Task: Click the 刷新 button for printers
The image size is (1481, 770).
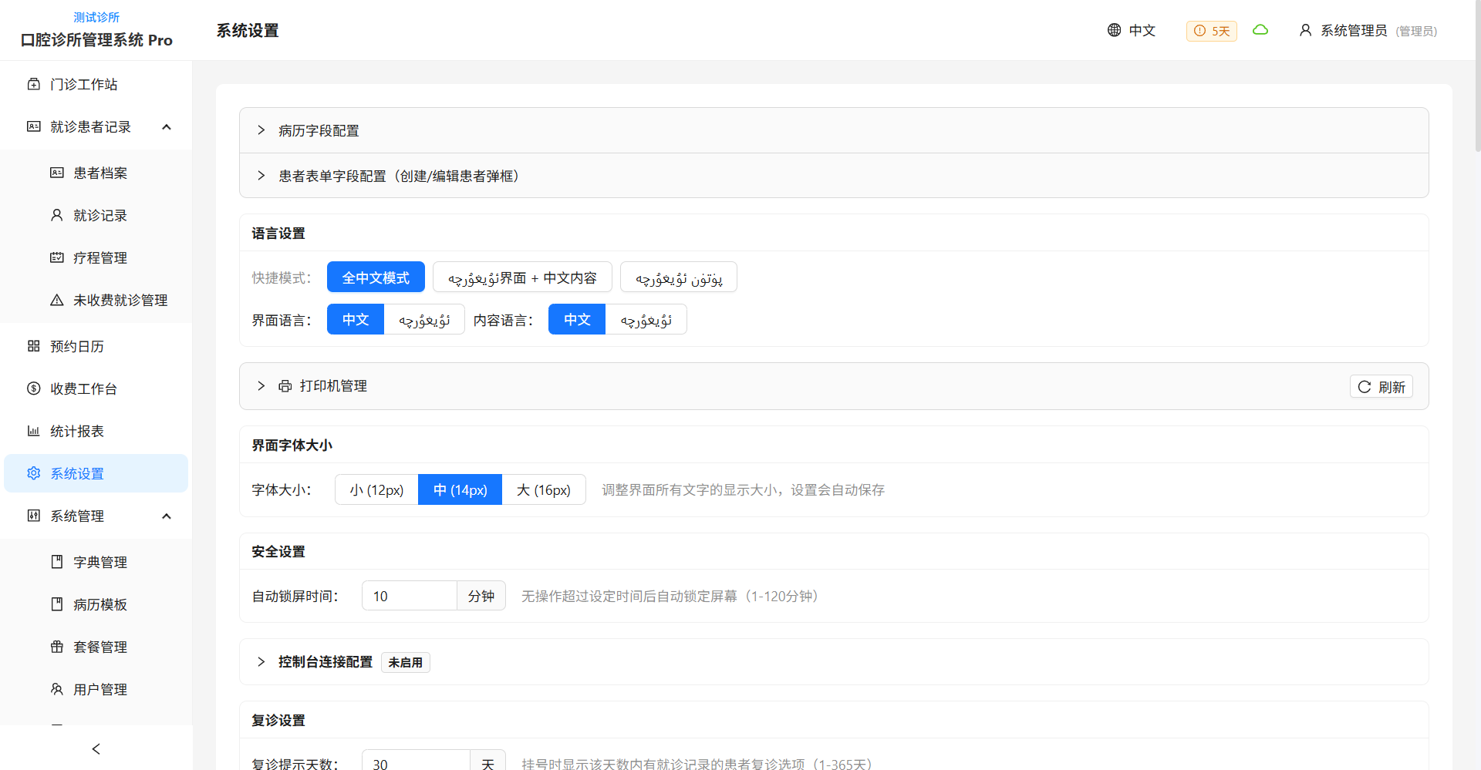Action: coord(1381,387)
